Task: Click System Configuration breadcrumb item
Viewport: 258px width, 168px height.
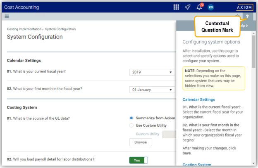Action: pyautogui.click(x=60, y=29)
